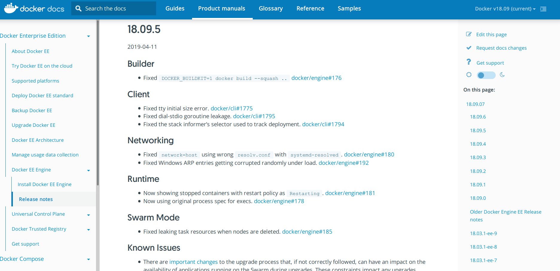Click the Get support question mark icon
The image size is (560, 271).
pos(469,62)
